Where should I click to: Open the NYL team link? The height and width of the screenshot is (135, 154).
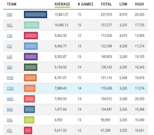[10, 25]
